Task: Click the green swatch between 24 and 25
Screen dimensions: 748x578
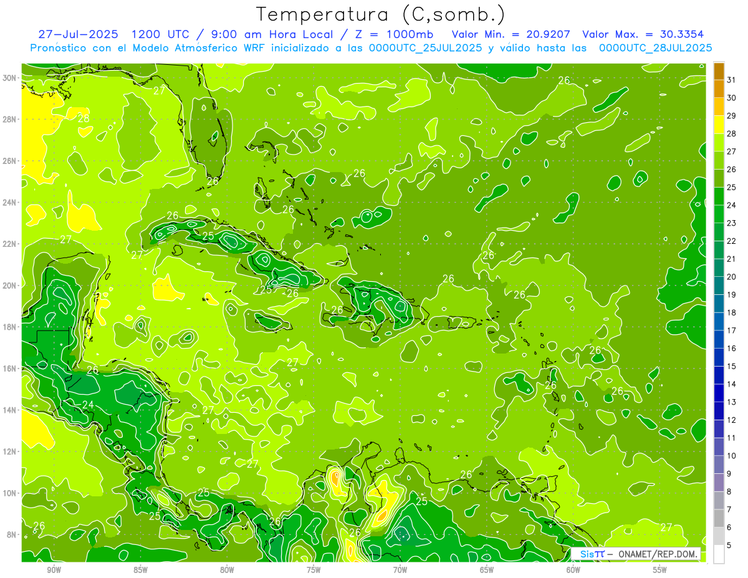Action: pos(719,196)
